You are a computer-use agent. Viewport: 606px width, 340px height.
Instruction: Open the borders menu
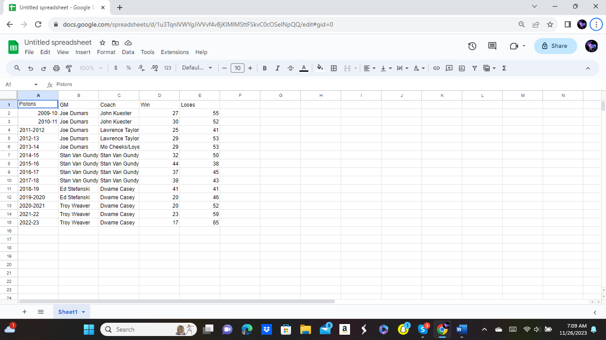(x=334, y=68)
